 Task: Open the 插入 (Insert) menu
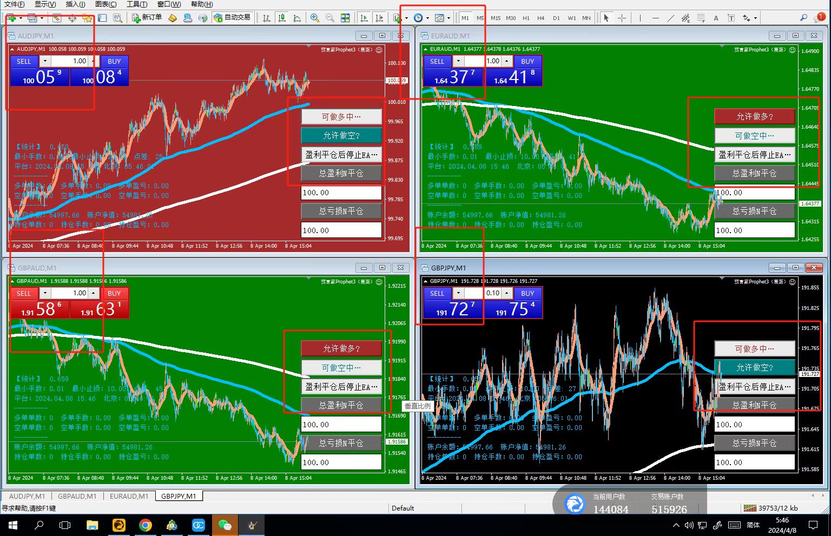point(75,4)
